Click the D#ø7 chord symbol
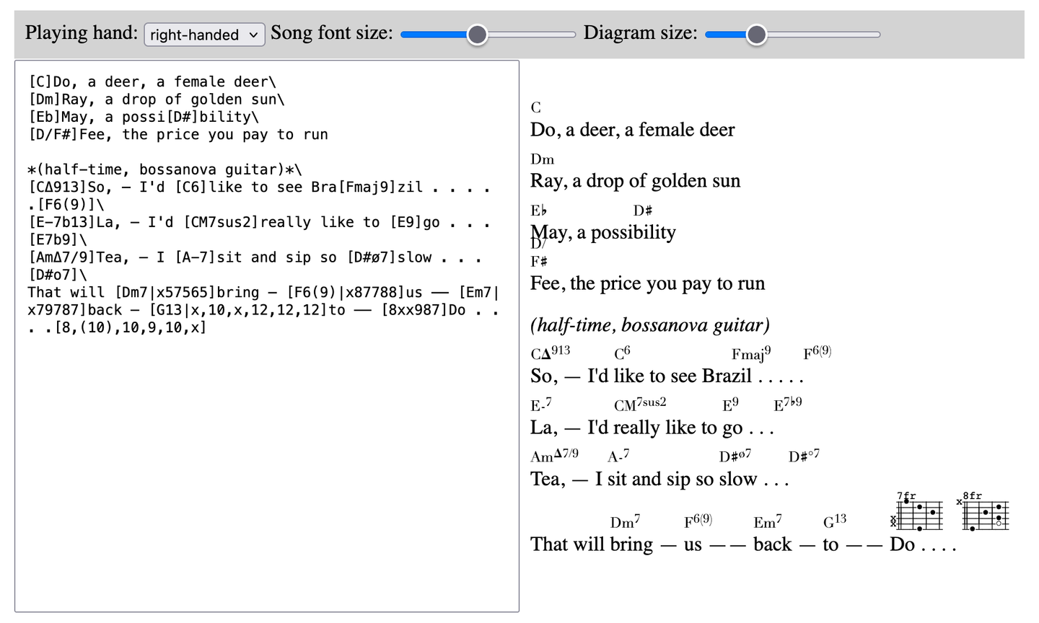This screenshot has height=623, width=1039. (x=733, y=456)
